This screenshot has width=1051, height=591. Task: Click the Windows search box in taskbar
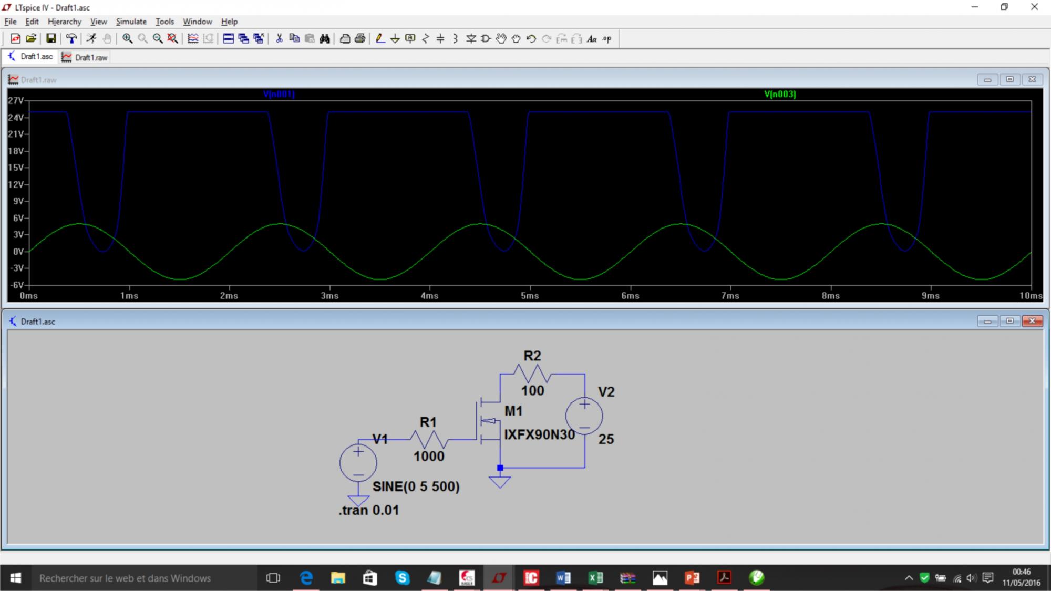click(125, 578)
